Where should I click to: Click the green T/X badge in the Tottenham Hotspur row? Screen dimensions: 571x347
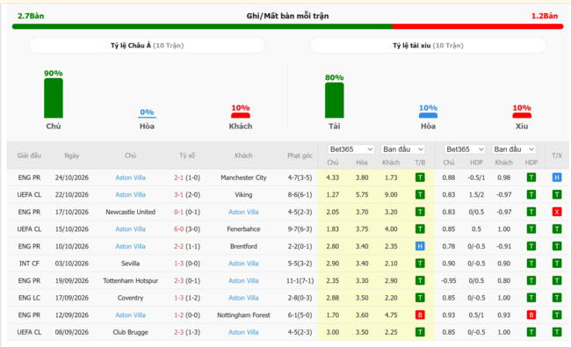pos(556,280)
